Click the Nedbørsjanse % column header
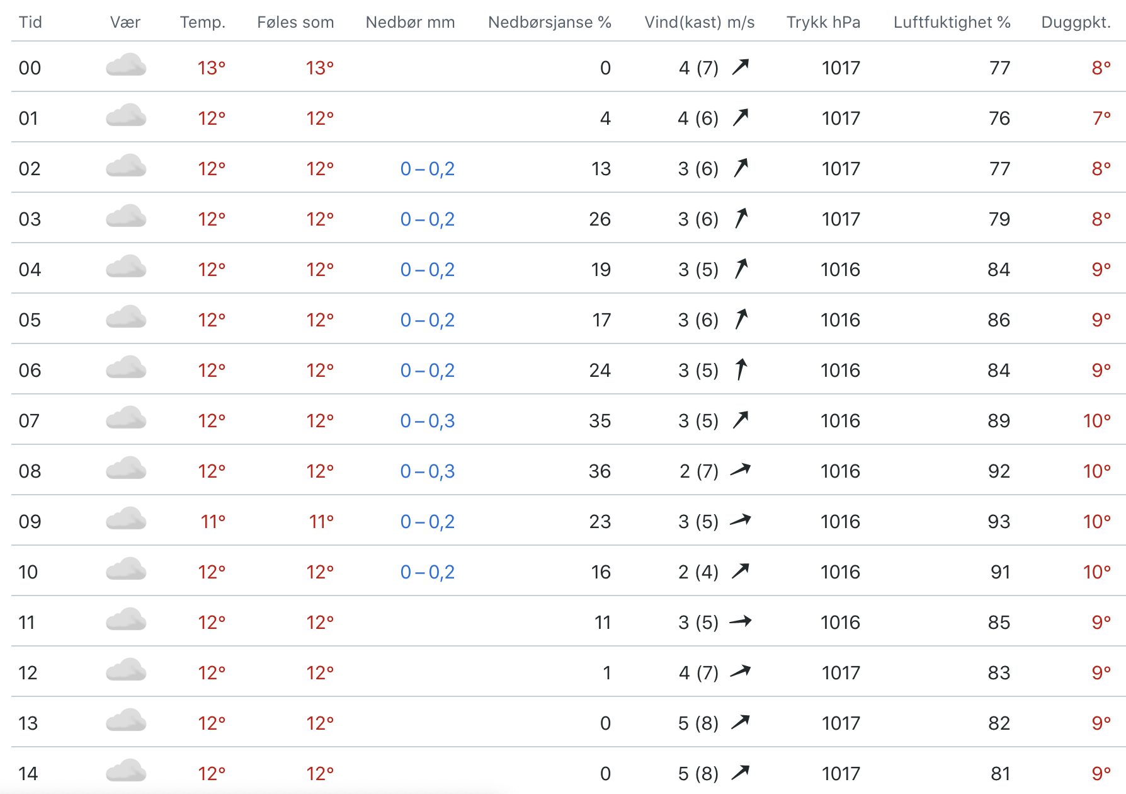Image resolution: width=1126 pixels, height=794 pixels. (549, 23)
